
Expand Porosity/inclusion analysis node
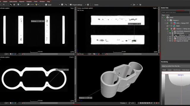(x=168, y=39)
